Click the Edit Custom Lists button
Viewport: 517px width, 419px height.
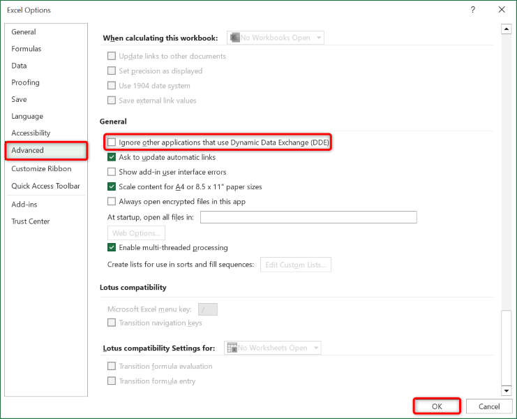pos(295,265)
